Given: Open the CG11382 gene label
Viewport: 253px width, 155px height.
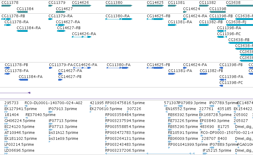Looking at the screenshot, I should point(208,3).
